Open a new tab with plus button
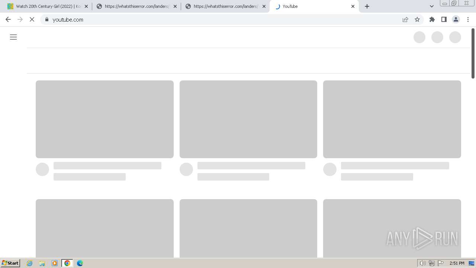This screenshot has height=268, width=476. pos(367,6)
